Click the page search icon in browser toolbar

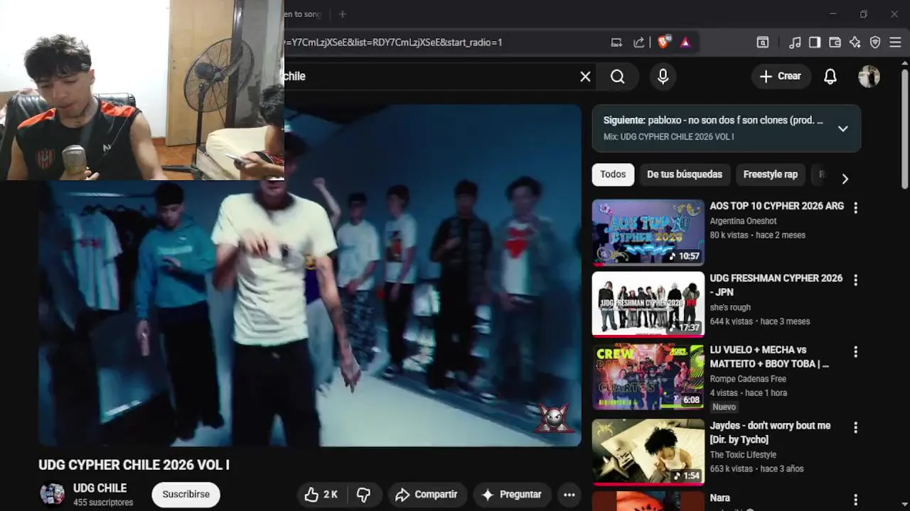(763, 43)
